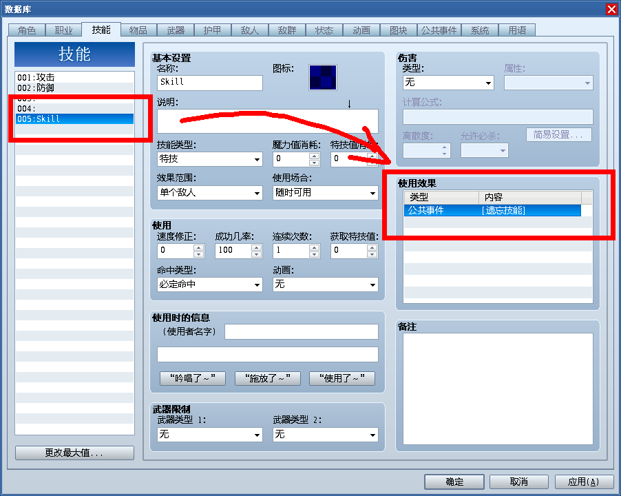
Task: Open the 系统 tab
Action: click(480, 30)
